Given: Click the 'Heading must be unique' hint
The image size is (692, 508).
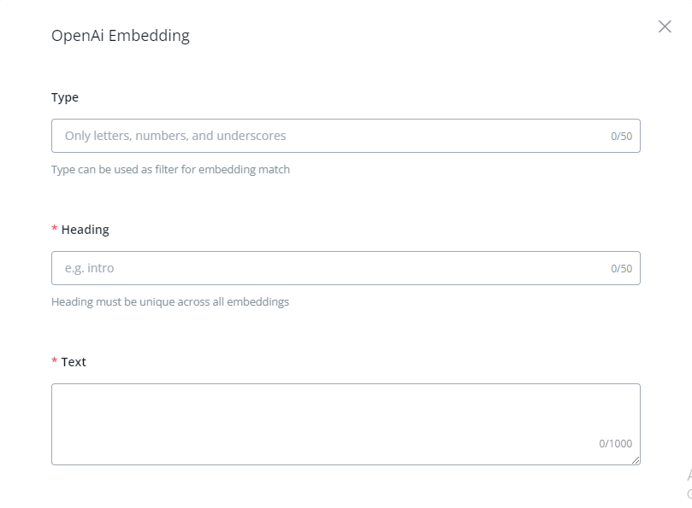Looking at the screenshot, I should 170,301.
